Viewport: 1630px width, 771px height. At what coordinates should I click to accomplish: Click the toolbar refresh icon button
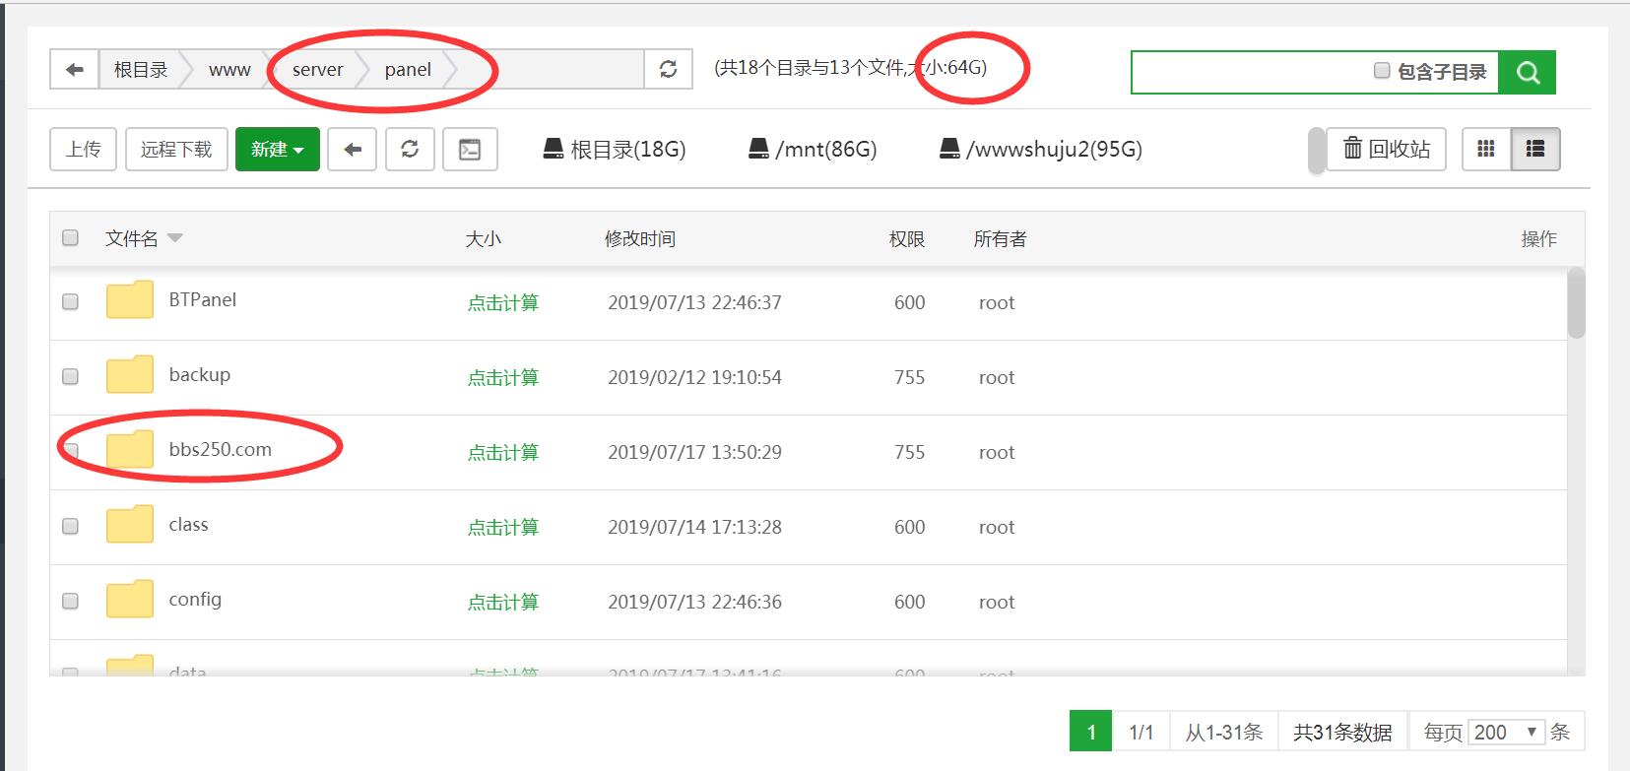[x=410, y=150]
